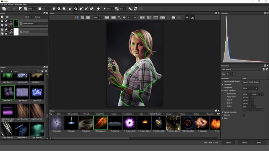This screenshot has height=151, width=269.
Task: Open the Transforms World dropdown
Action: coord(250,88)
